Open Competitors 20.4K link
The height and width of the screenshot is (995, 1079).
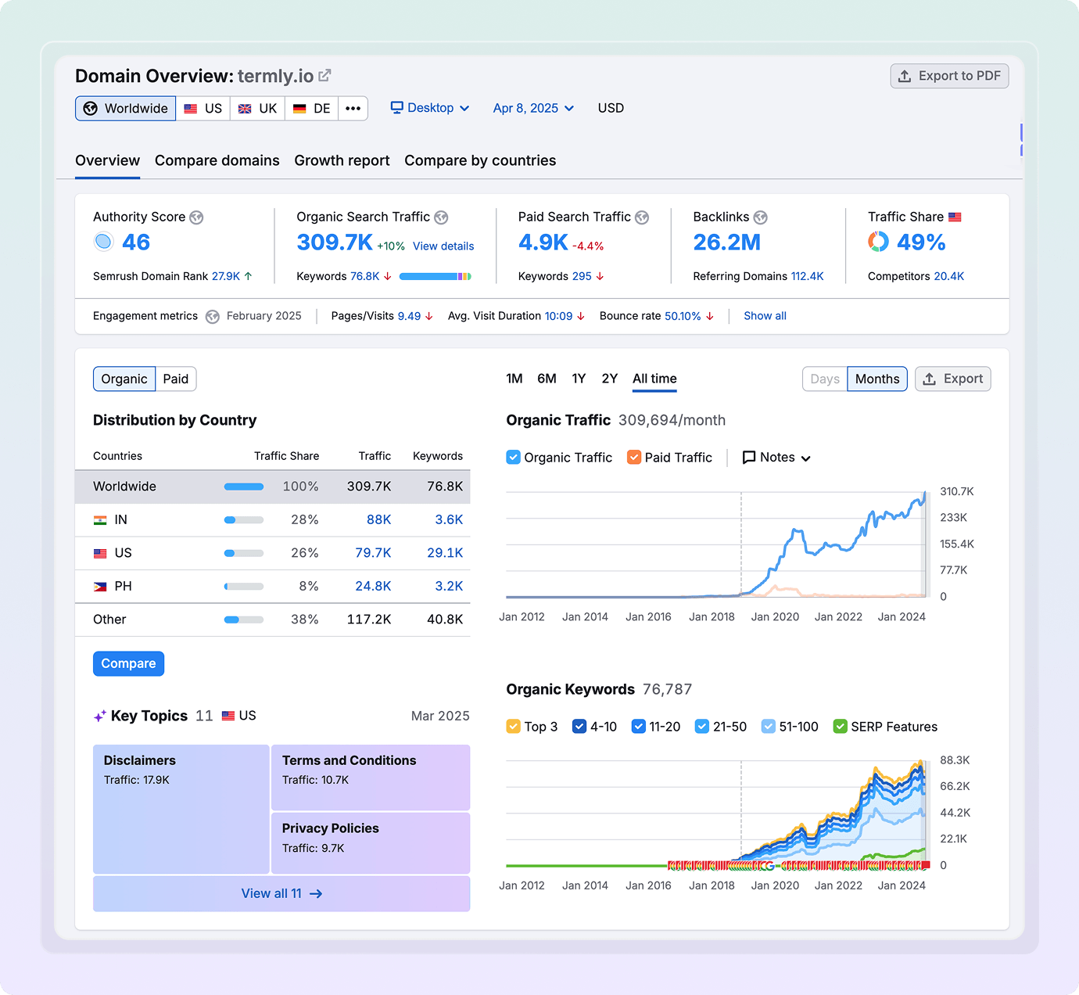point(948,276)
